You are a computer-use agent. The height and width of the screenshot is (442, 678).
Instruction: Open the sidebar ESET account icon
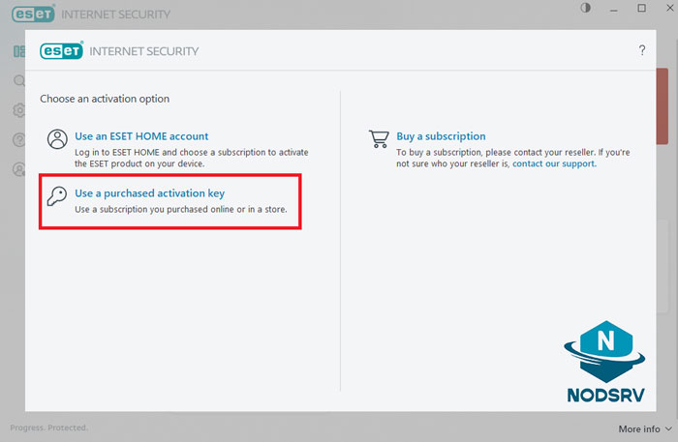pos(18,169)
